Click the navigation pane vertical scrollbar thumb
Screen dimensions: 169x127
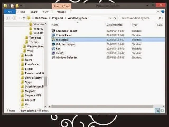pos(45,81)
